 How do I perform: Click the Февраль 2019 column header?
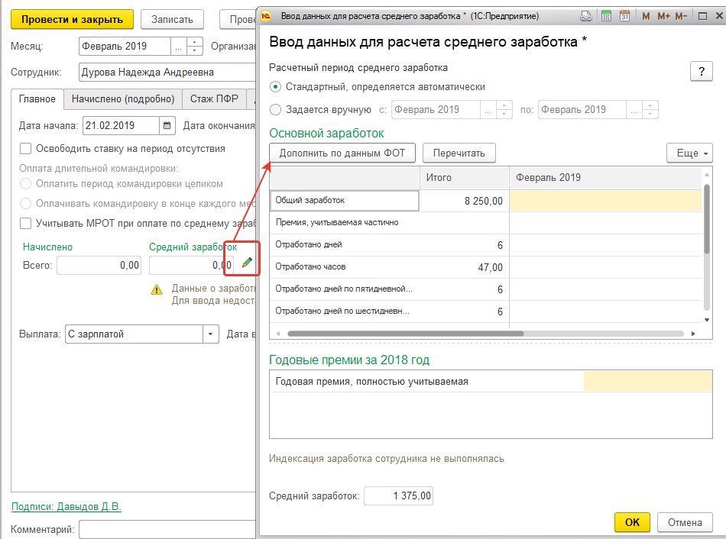click(605, 178)
